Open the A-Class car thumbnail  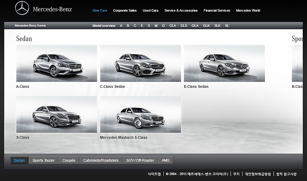(x=57, y=63)
